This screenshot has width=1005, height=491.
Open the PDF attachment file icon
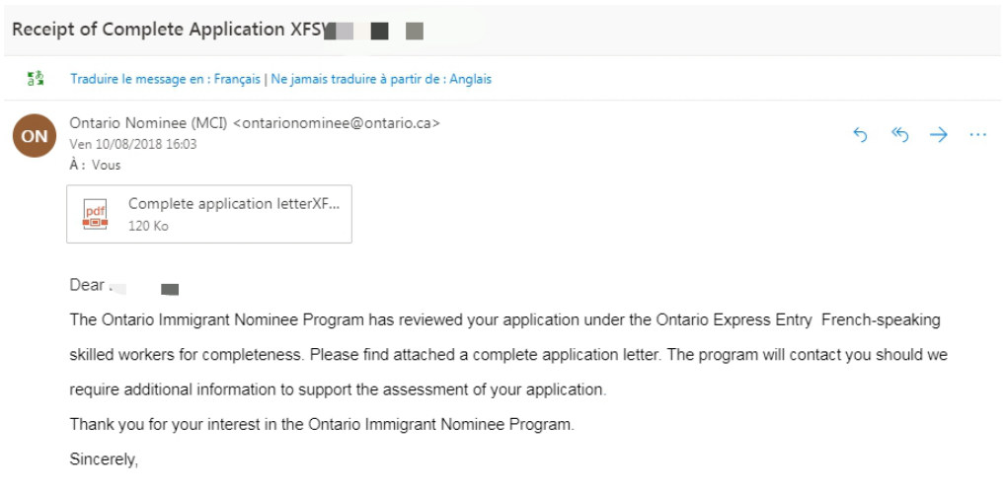[95, 214]
